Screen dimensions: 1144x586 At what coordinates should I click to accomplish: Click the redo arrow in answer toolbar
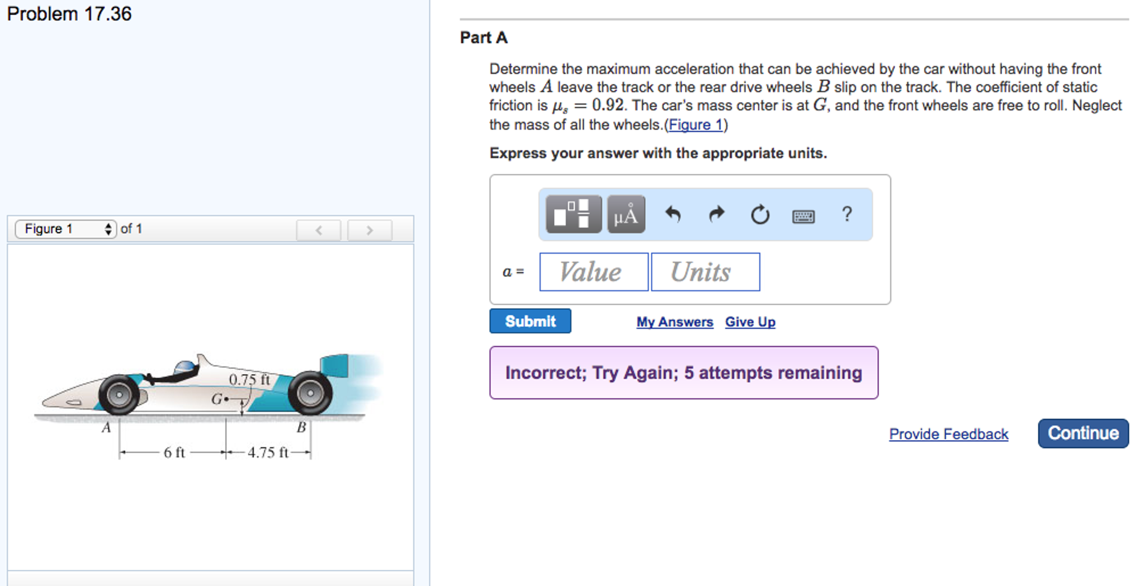(x=716, y=214)
